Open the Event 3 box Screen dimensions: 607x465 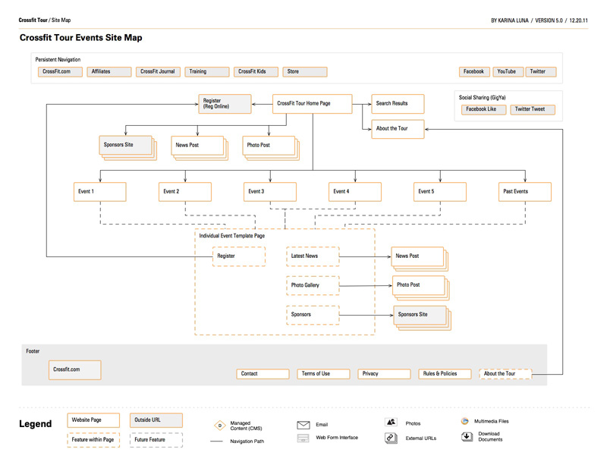[x=270, y=192]
